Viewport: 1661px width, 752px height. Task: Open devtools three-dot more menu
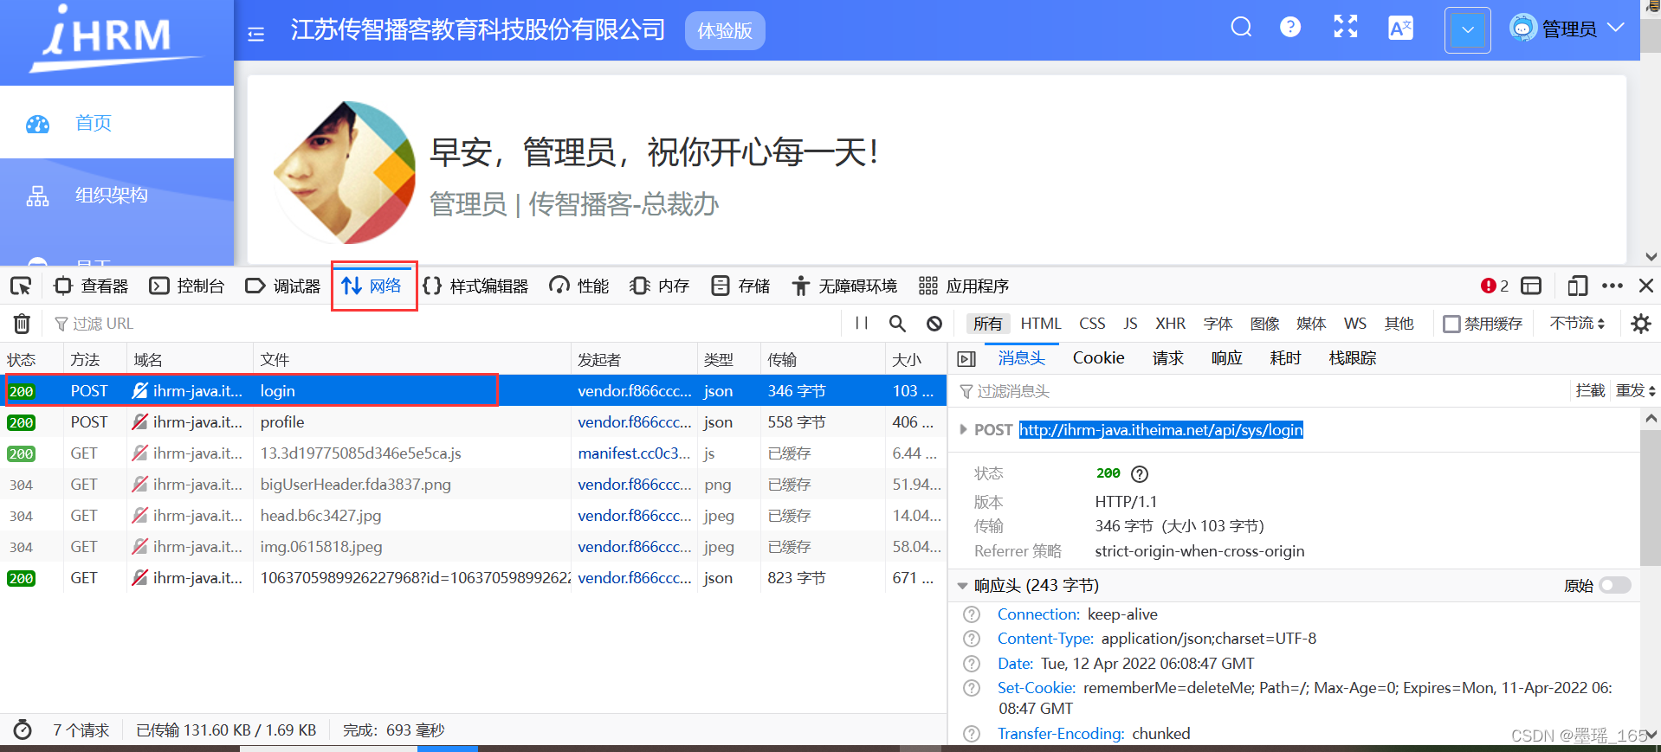(x=1613, y=286)
